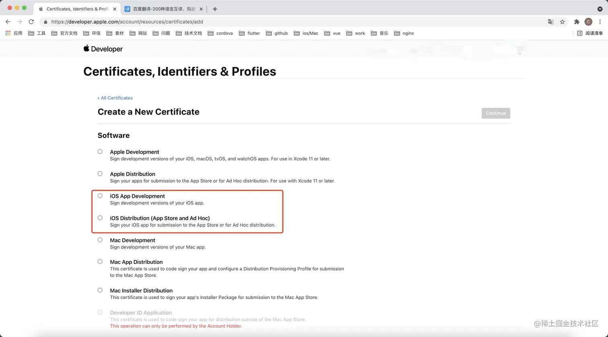Open the Extensions puzzle icon
The height and width of the screenshot is (337, 608).
(x=577, y=22)
